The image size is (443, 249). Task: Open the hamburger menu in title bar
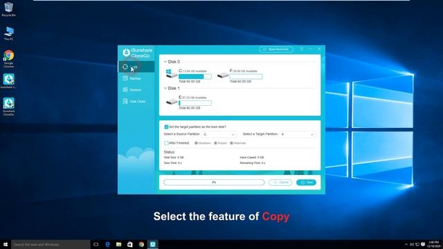coord(302,49)
